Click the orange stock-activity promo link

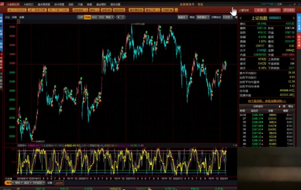[x=267, y=101]
